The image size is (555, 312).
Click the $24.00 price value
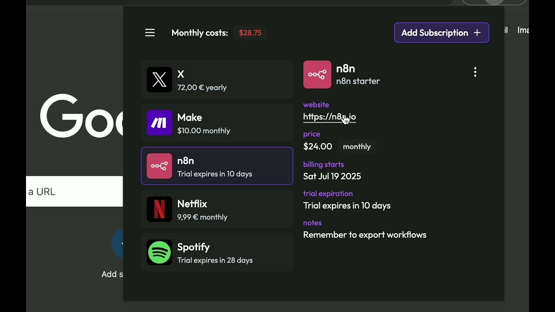click(x=317, y=146)
